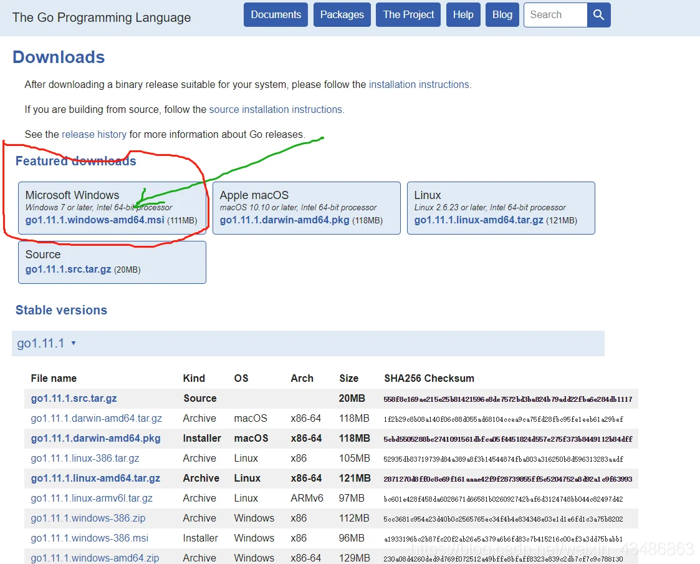Click the 112MB size of windows-386.zip
Screen dimensions: 700x564
pos(354,518)
